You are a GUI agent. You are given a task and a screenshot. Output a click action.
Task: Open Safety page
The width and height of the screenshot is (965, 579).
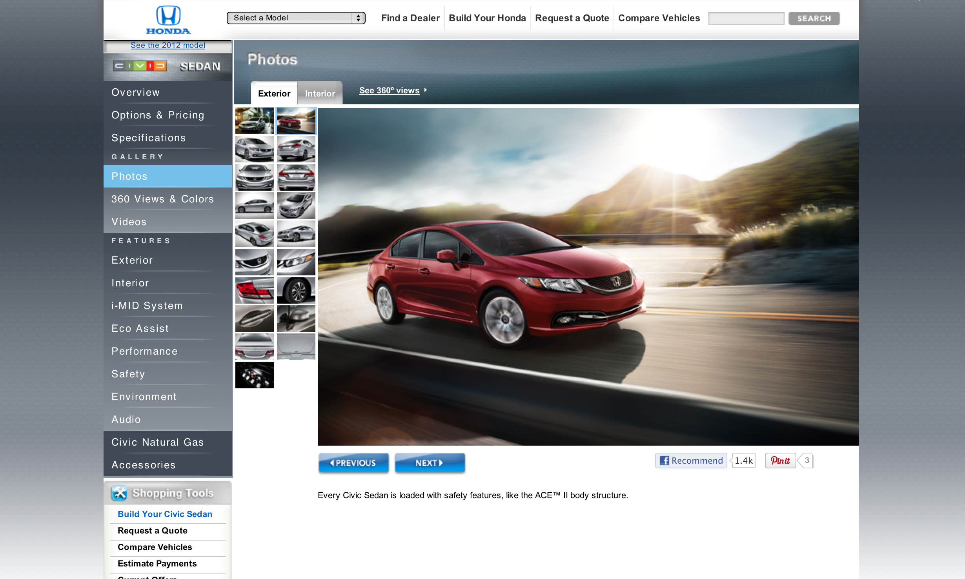(168, 374)
